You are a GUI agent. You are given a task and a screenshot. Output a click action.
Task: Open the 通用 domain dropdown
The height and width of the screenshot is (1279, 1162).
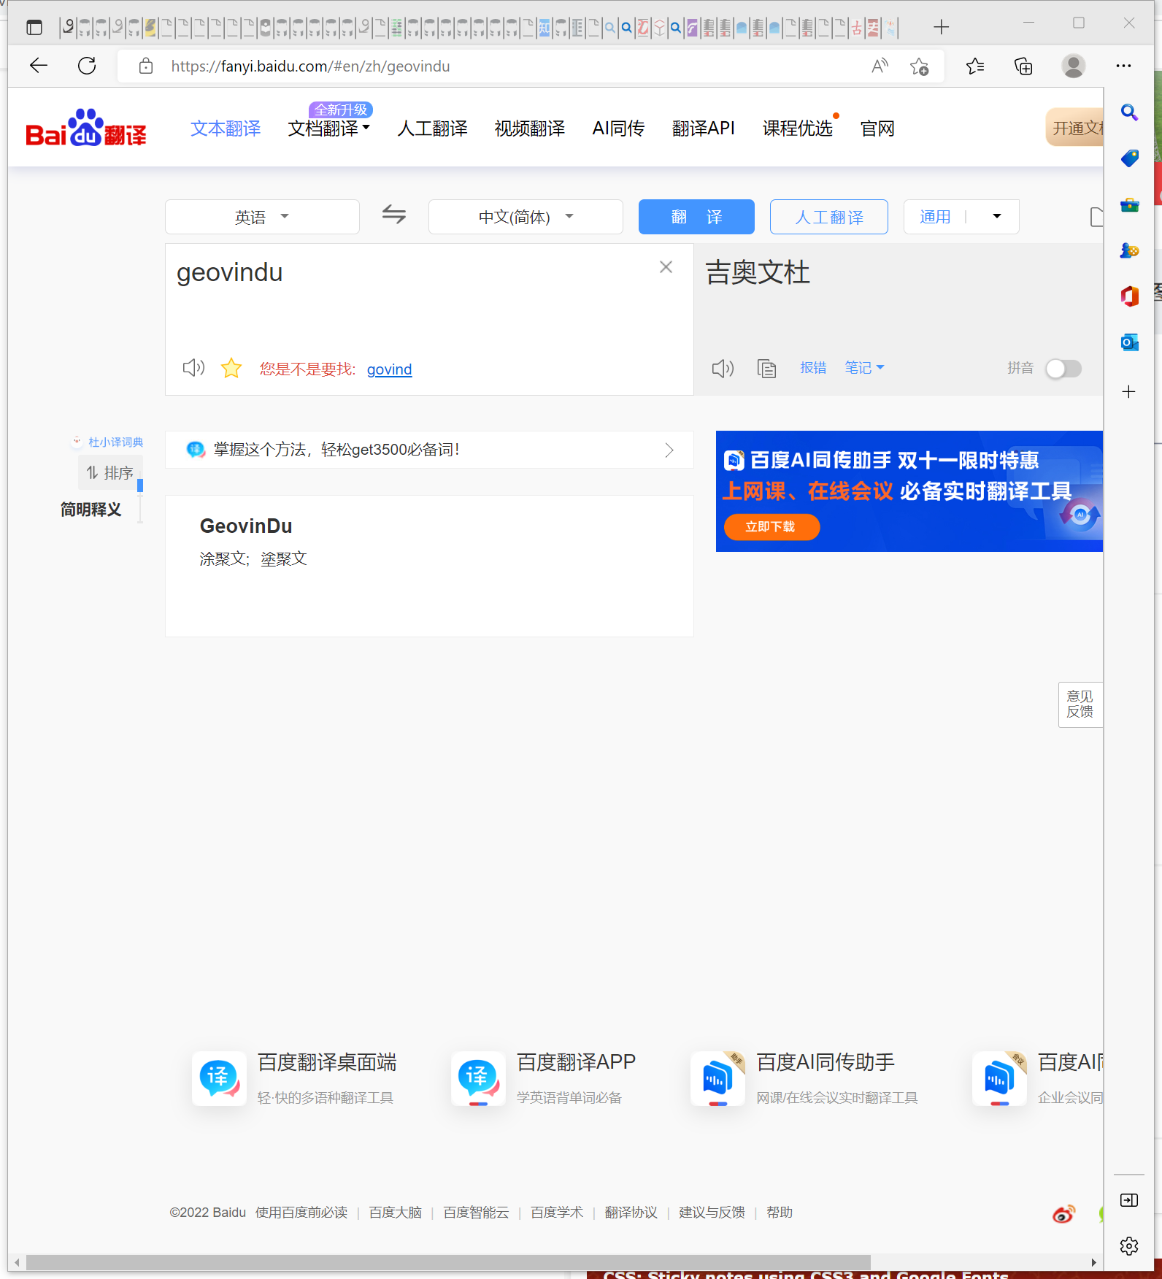961,217
